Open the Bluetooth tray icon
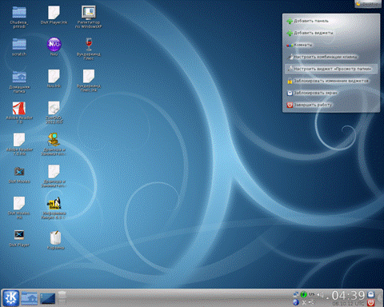The image size is (384, 307). [295, 302]
